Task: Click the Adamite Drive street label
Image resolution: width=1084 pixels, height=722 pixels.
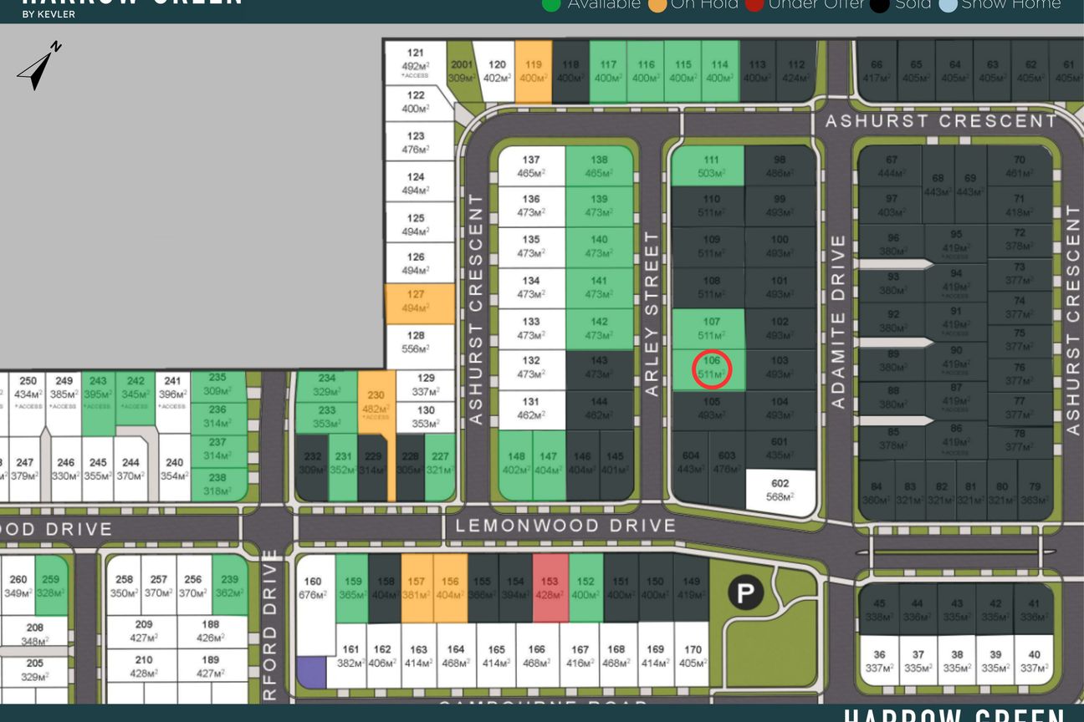Action: (839, 321)
